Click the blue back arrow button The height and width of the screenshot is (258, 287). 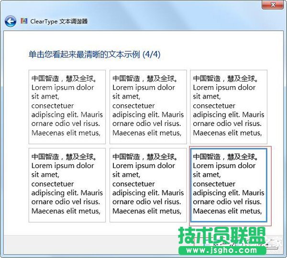(x=11, y=22)
